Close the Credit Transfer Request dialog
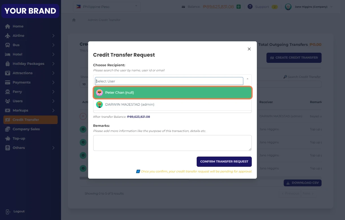 pyautogui.click(x=249, y=49)
